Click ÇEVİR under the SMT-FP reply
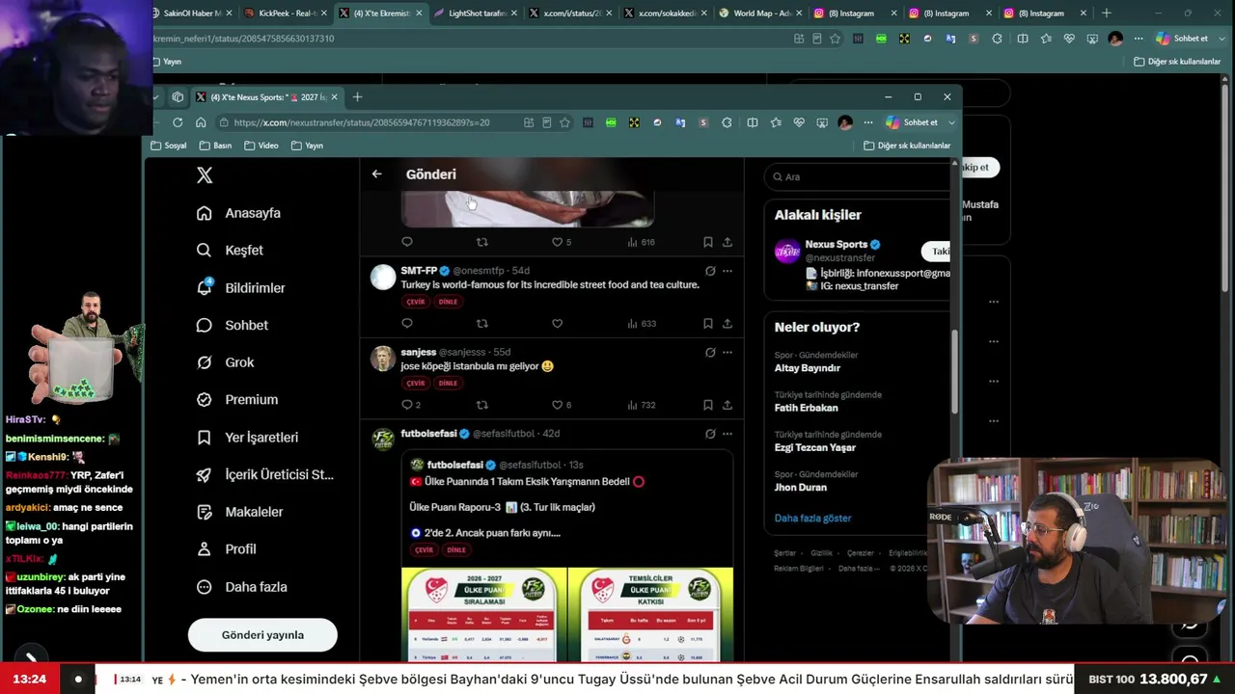Screen dimensions: 1235x694 (x=416, y=302)
